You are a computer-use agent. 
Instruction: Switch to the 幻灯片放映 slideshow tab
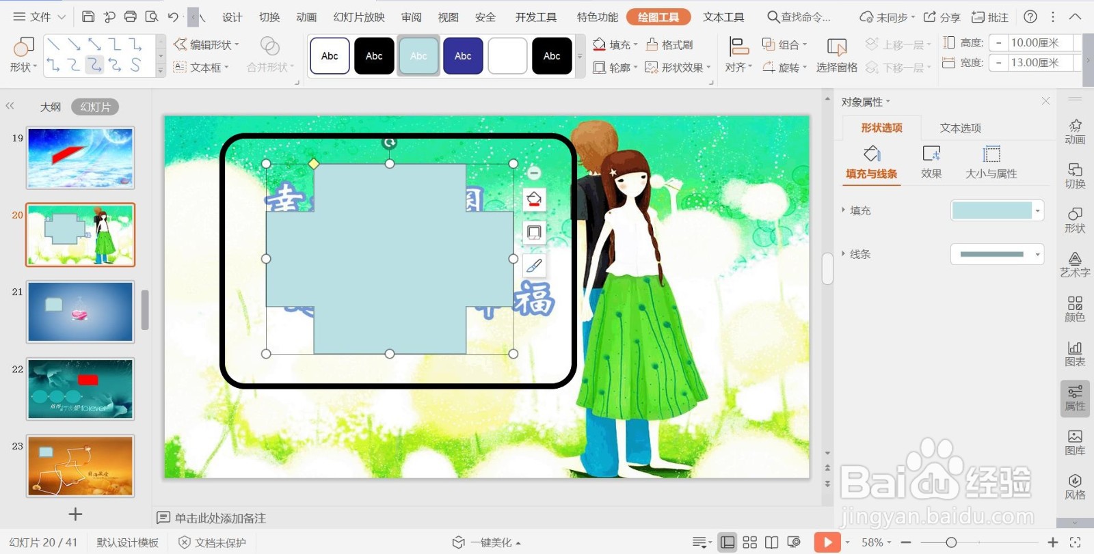(x=359, y=17)
